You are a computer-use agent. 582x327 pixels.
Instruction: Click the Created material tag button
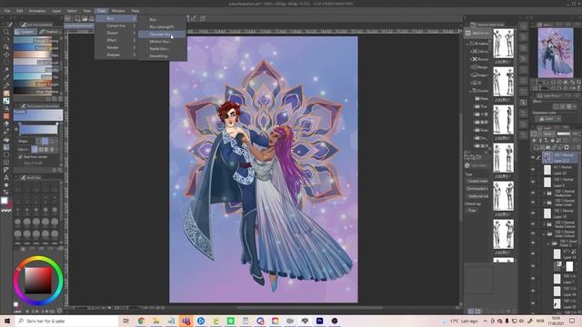click(477, 182)
